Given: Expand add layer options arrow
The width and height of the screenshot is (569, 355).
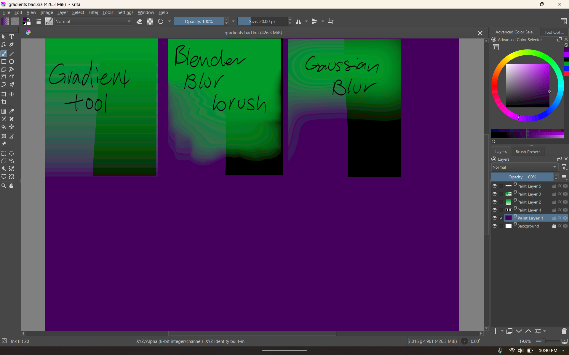Looking at the screenshot, I should pos(502,331).
